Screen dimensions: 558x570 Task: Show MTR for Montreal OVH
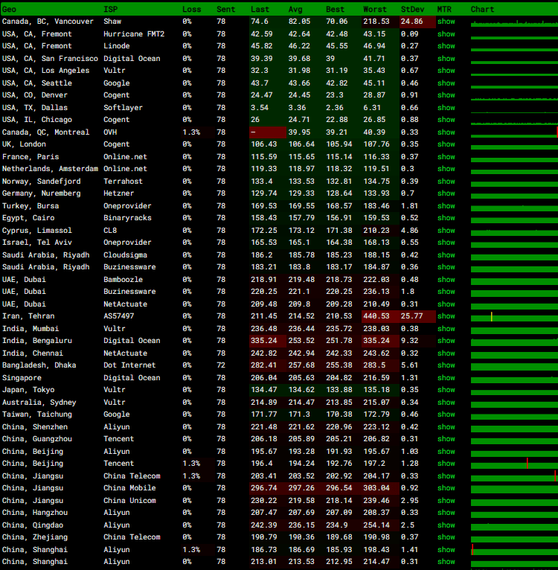coord(446,132)
